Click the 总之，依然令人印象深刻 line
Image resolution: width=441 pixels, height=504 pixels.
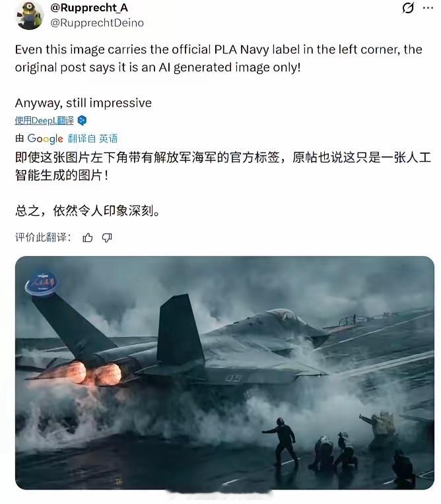pos(88,211)
